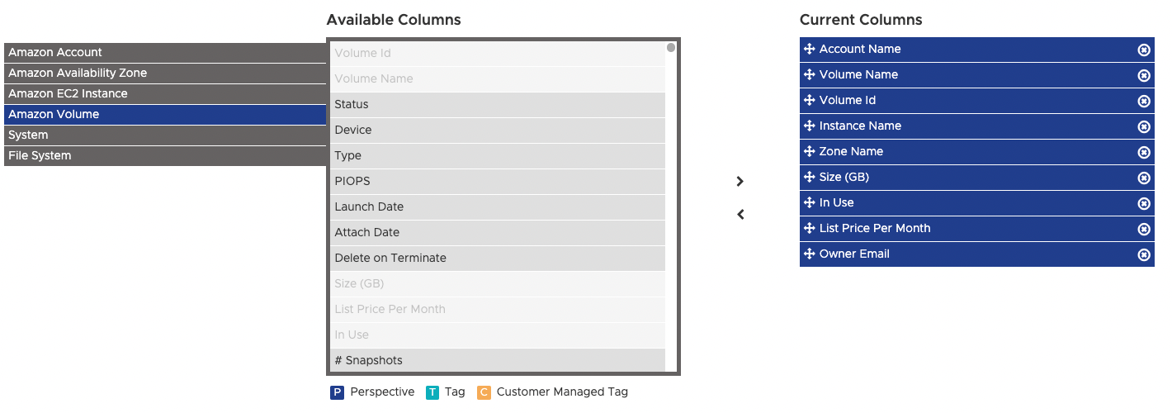Click the orange Customer Managed Tag swatch

point(484,392)
